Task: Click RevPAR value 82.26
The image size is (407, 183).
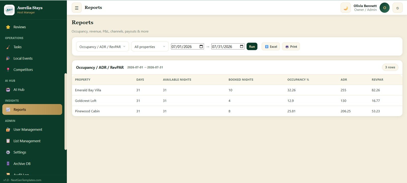Action: click(376, 90)
